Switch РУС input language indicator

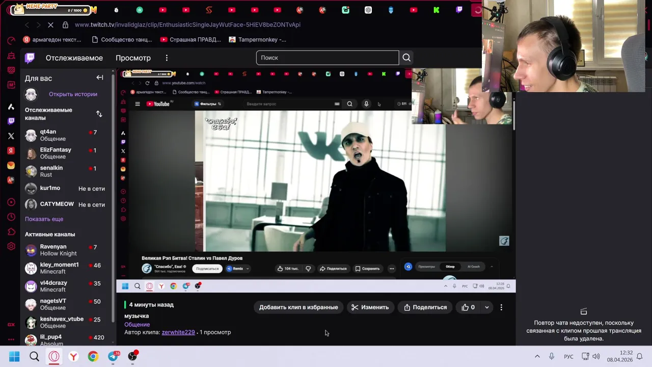(x=568, y=356)
